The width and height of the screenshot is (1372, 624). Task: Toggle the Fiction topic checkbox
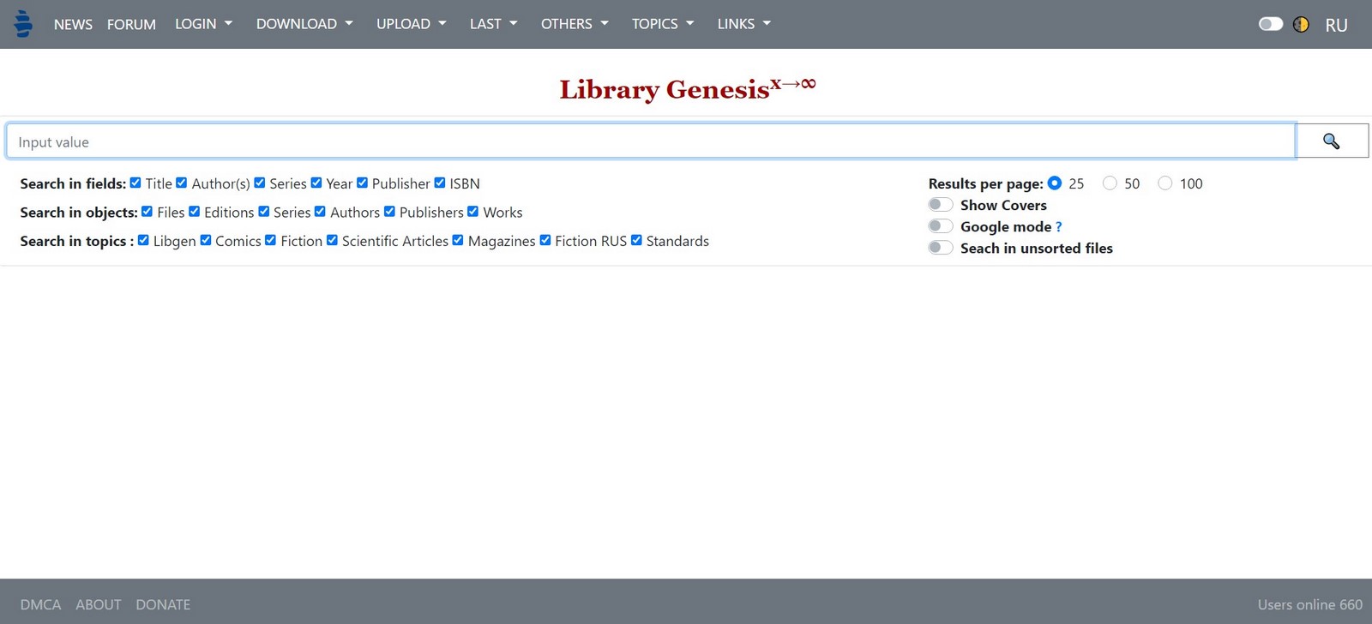tap(271, 241)
